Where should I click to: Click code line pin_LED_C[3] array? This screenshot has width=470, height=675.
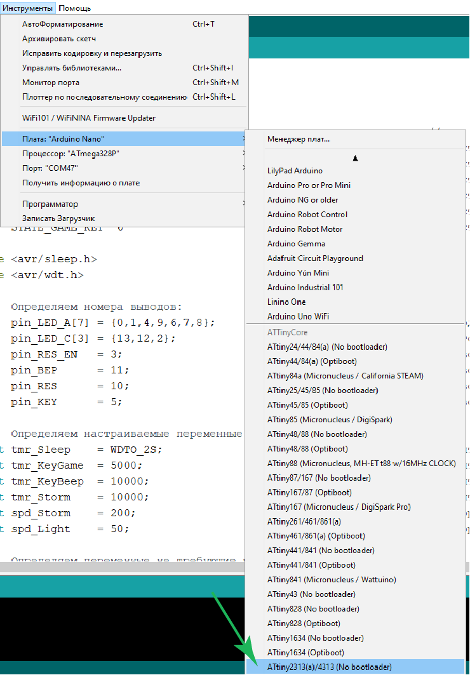point(93,339)
